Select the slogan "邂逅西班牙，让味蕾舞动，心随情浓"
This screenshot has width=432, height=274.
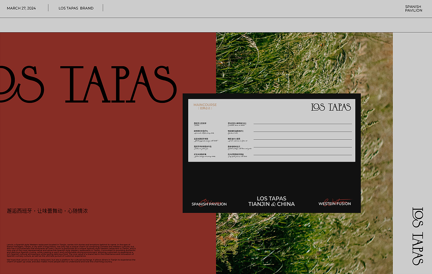pyautogui.click(x=47, y=211)
